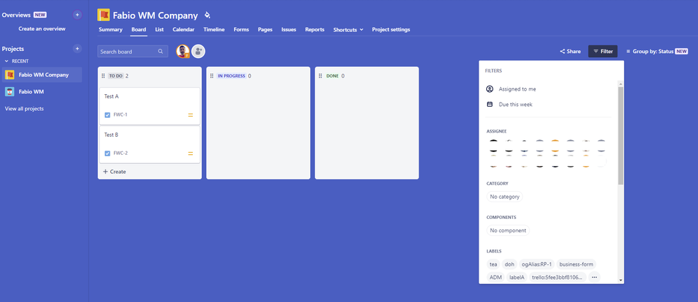Open the Calendar tab
Screen dimensions: 698x302
[x=183, y=30]
